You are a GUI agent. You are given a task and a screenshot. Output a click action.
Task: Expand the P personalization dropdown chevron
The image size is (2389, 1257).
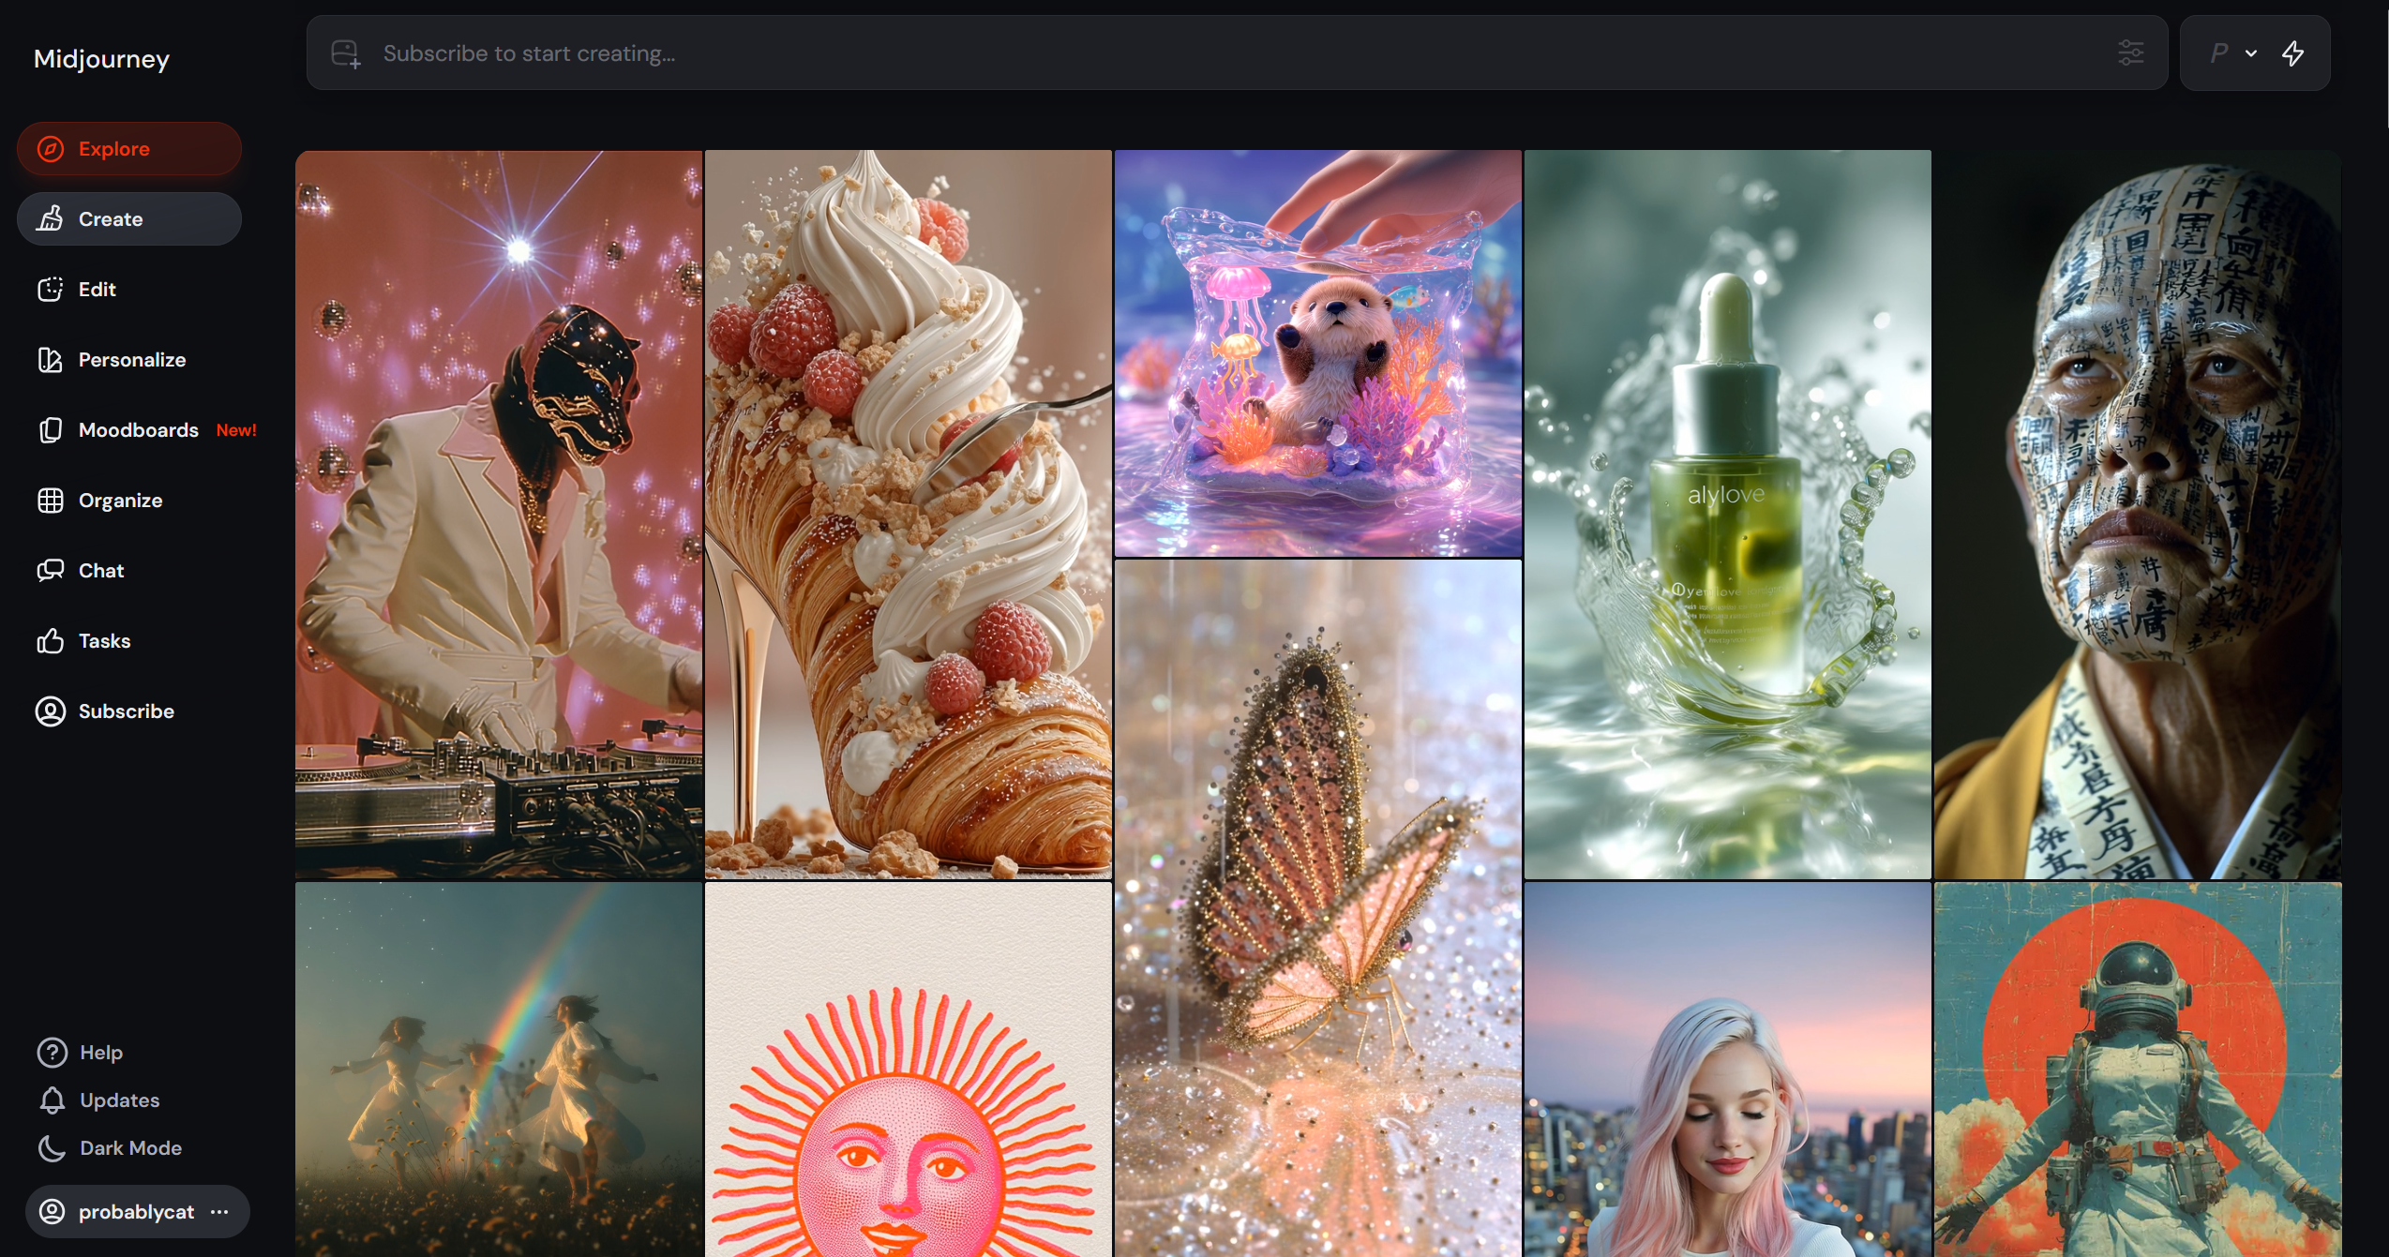point(2250,53)
